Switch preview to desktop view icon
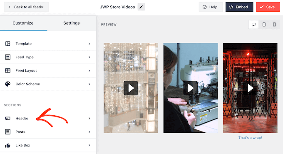Image resolution: width=283 pixels, height=154 pixels. (x=253, y=25)
